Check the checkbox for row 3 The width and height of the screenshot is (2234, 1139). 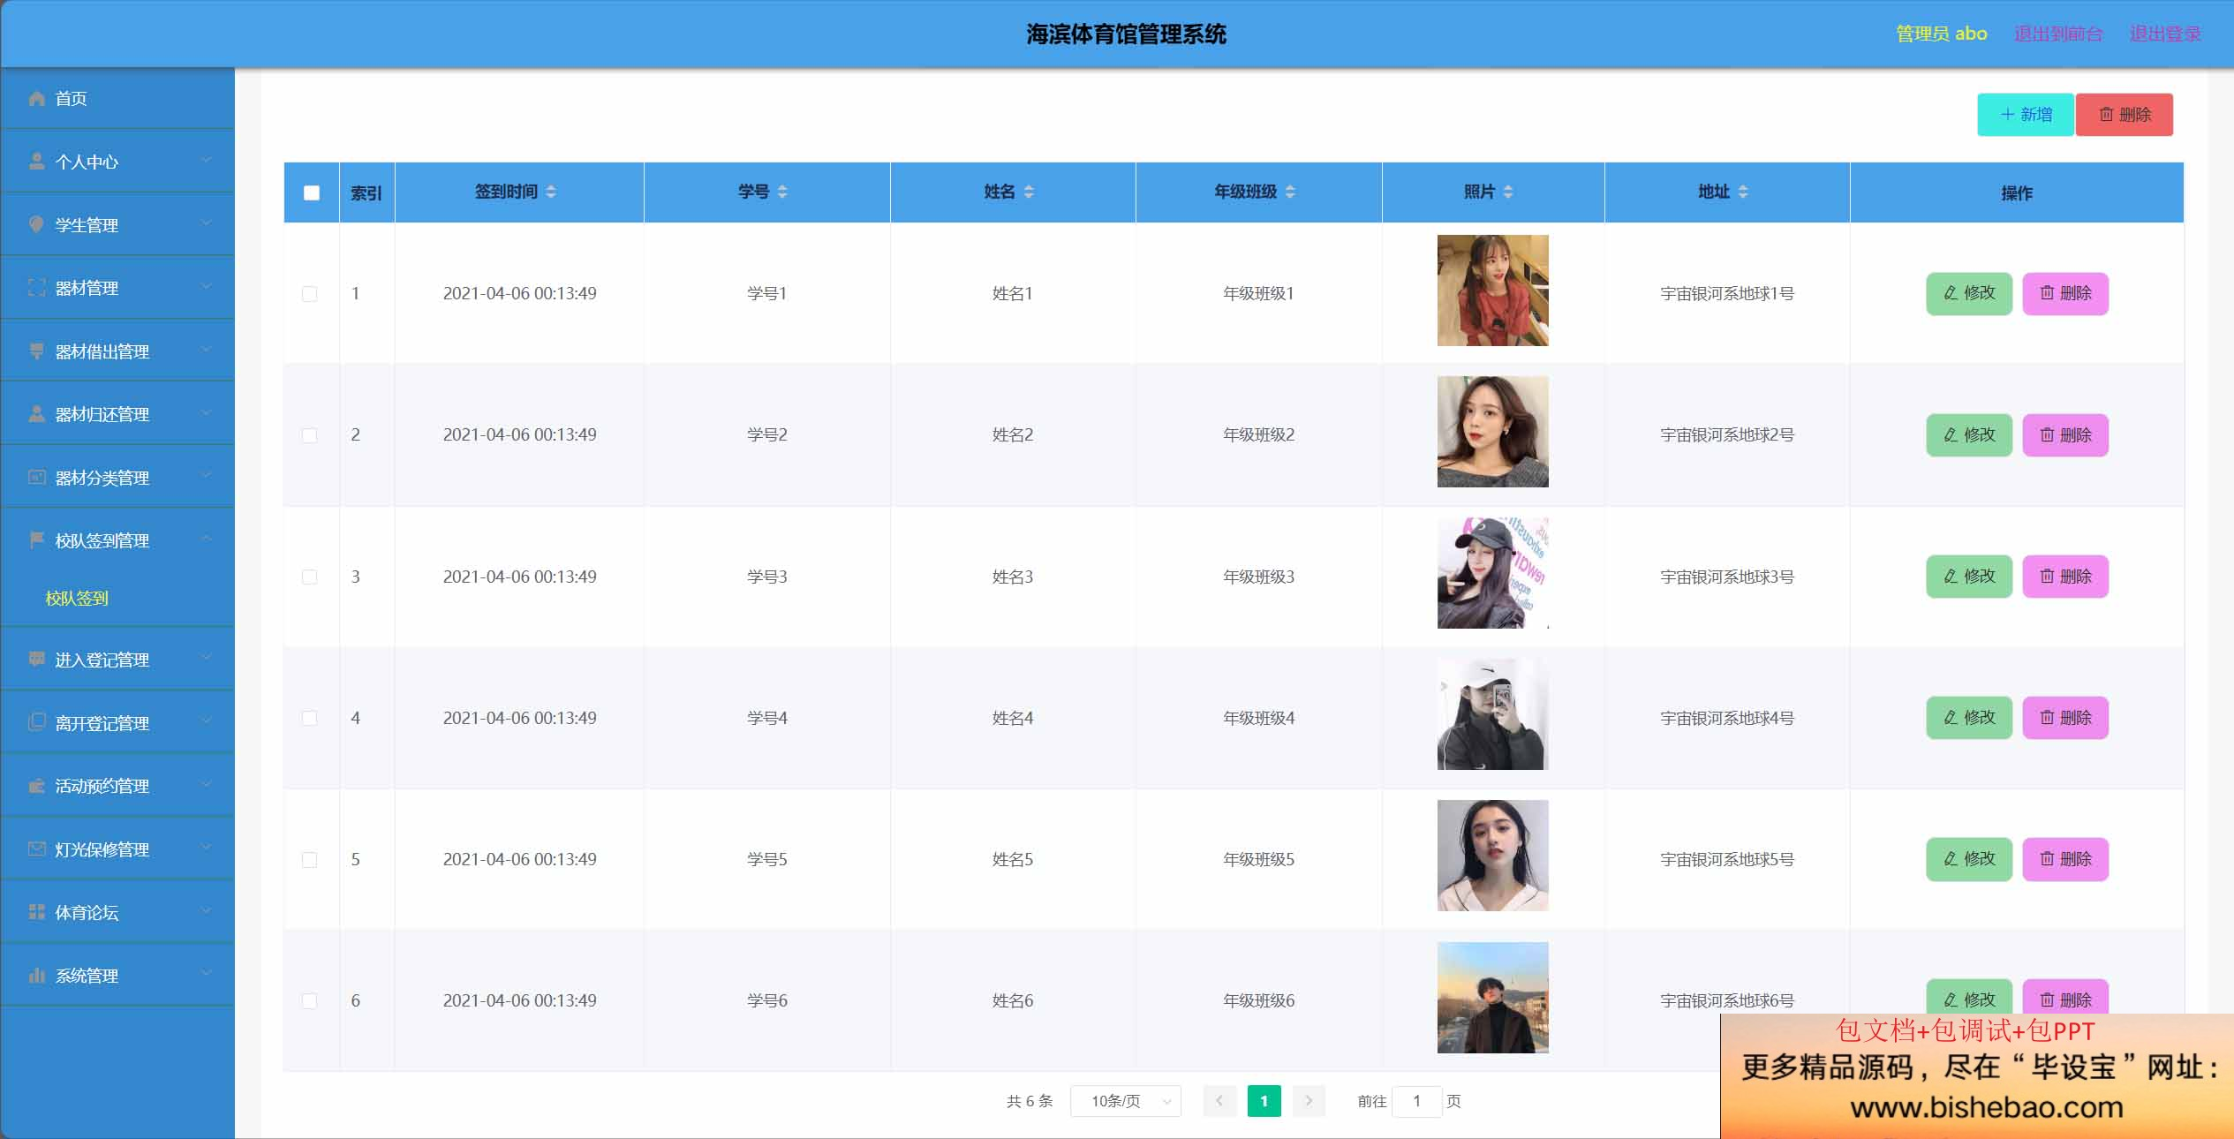[310, 577]
